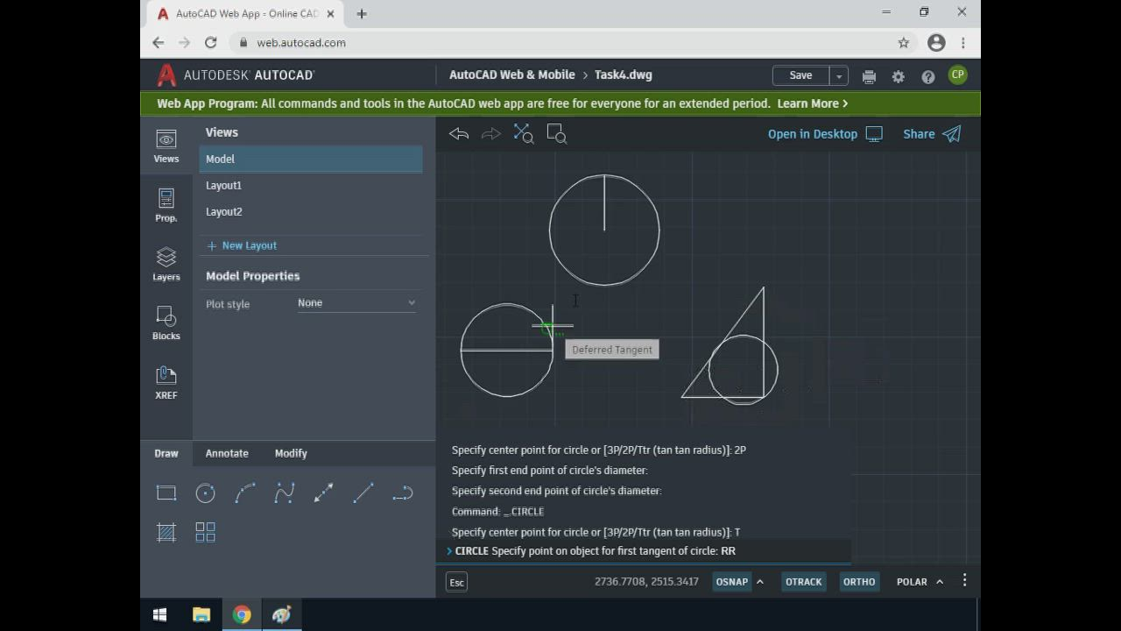Select the Line draw tool
The width and height of the screenshot is (1121, 631).
[363, 493]
